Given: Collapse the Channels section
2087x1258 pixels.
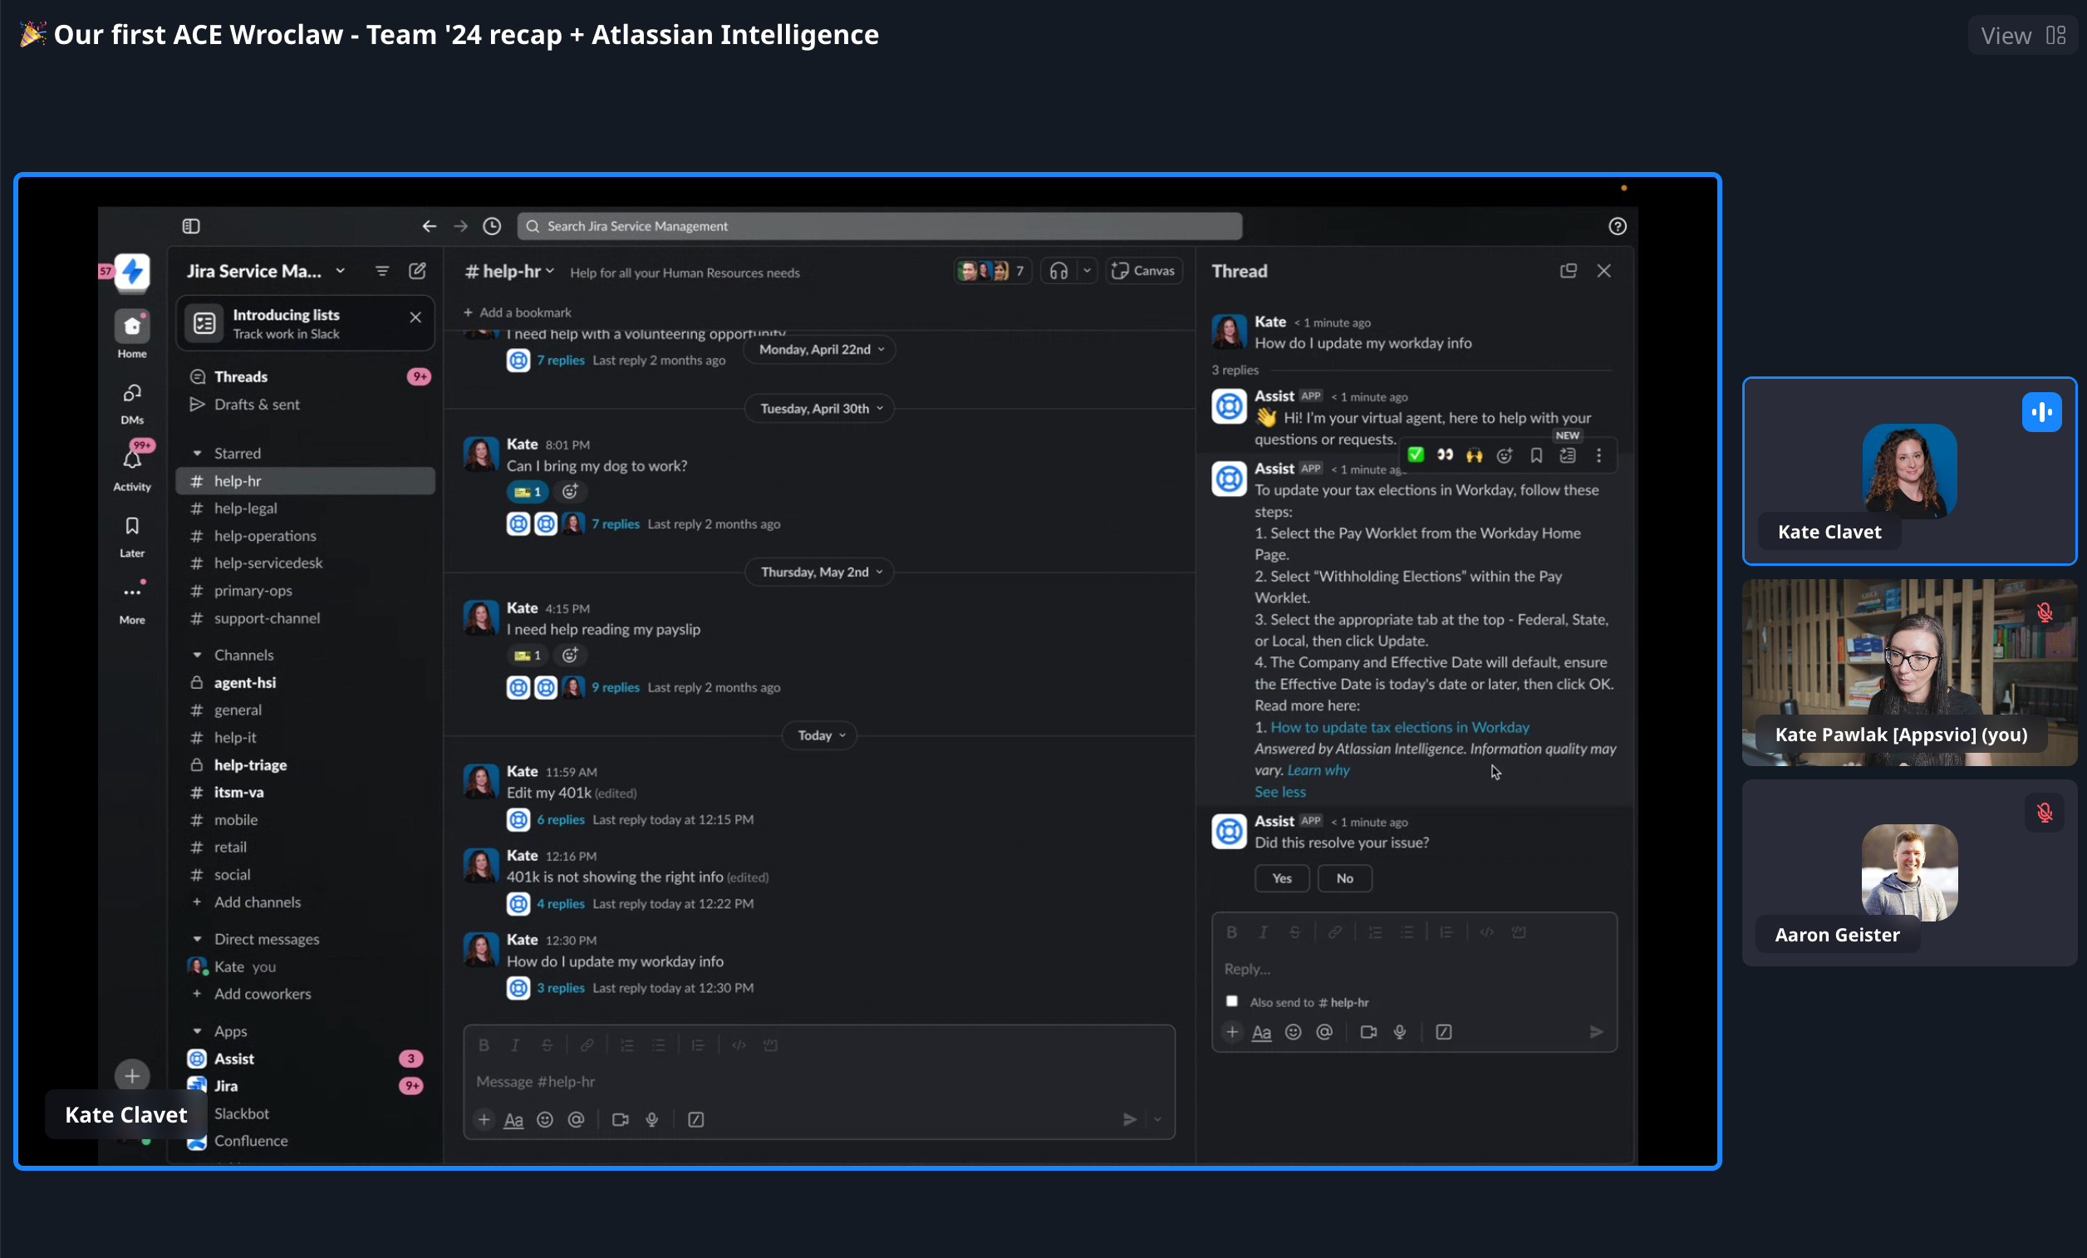Looking at the screenshot, I should click(198, 654).
